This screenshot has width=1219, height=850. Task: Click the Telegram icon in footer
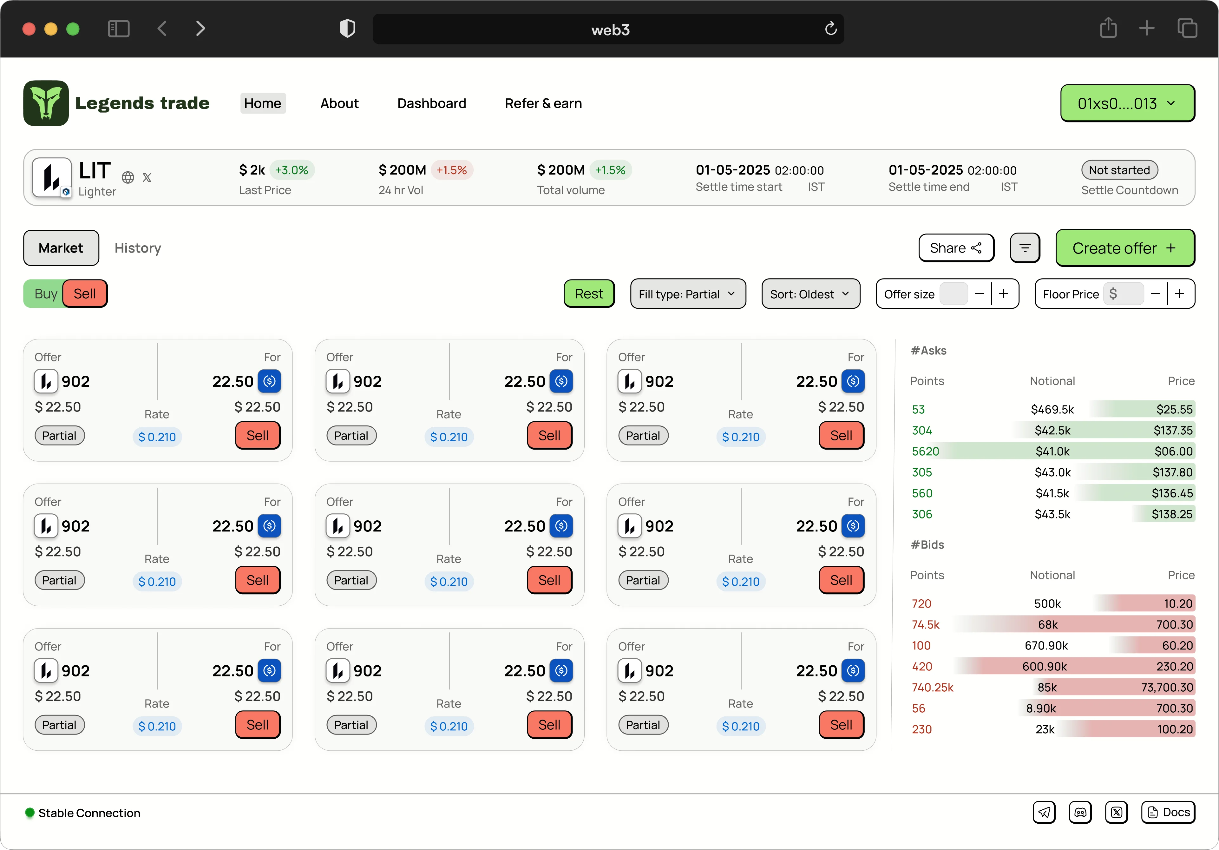1044,812
